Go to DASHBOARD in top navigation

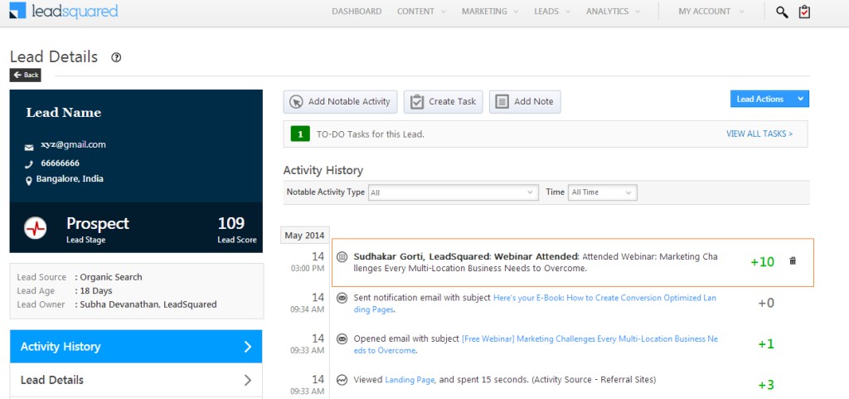pyautogui.click(x=357, y=12)
